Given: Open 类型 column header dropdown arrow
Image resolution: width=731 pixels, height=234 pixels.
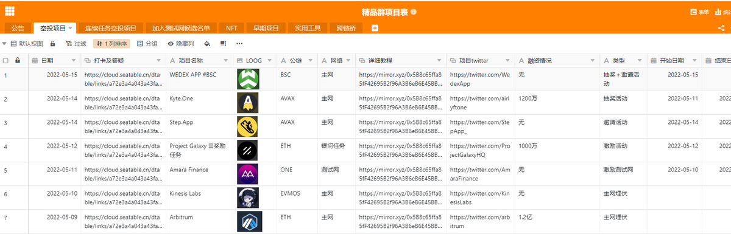Looking at the screenshot, I should pyautogui.click(x=639, y=61).
